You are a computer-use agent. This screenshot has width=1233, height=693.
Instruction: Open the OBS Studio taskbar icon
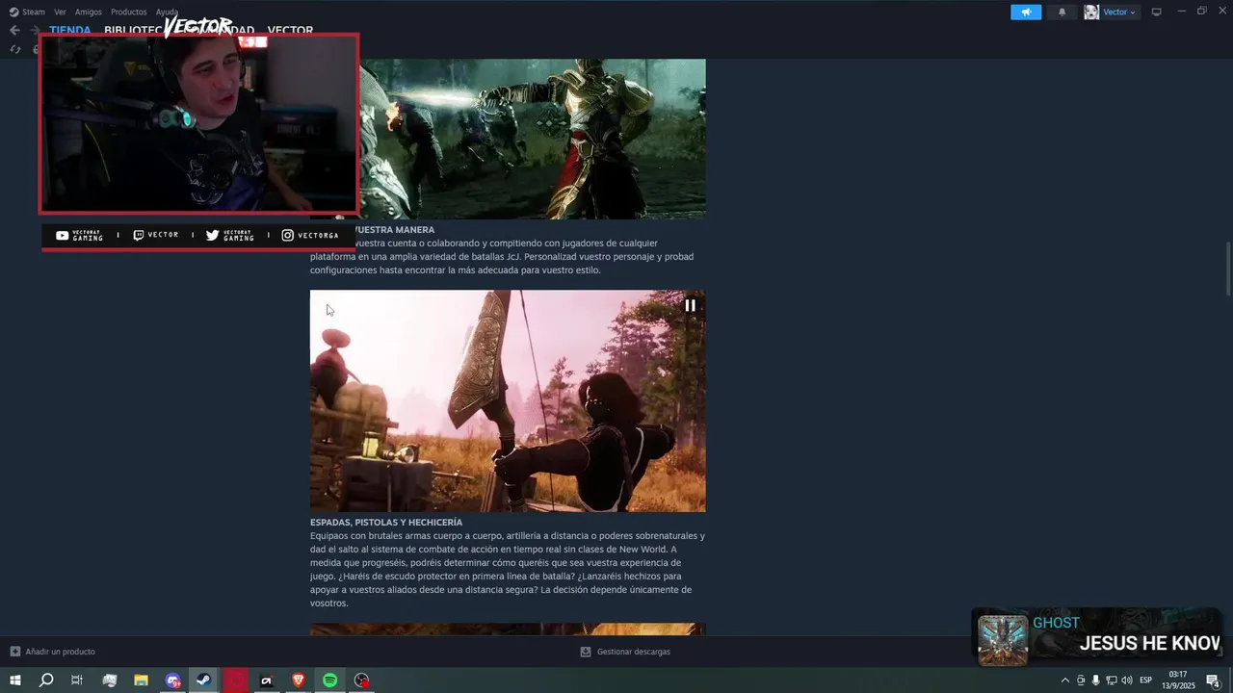point(361,680)
